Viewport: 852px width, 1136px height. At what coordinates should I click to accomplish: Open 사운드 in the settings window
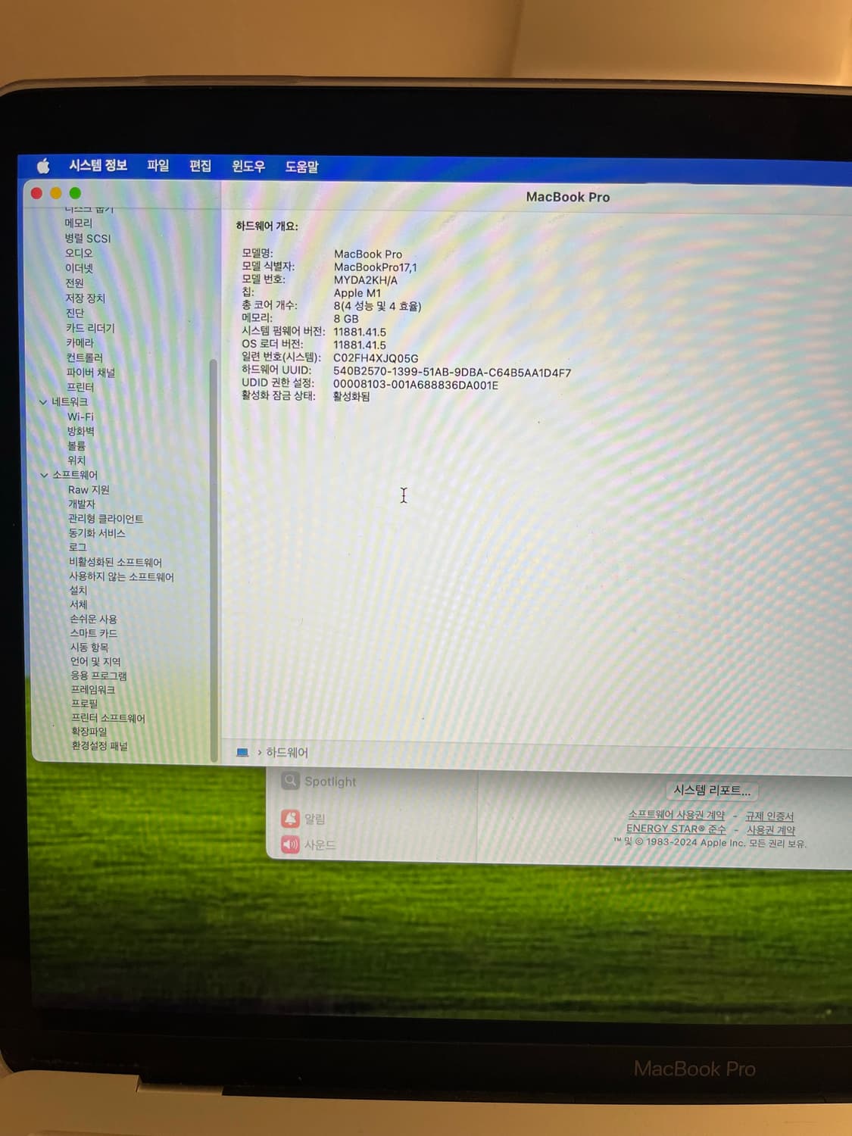(x=309, y=844)
